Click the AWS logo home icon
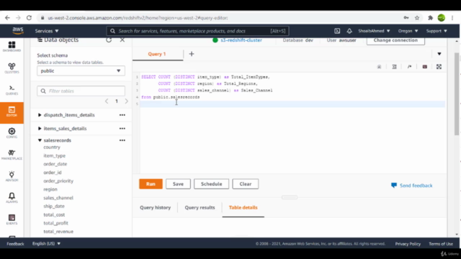 click(x=18, y=31)
